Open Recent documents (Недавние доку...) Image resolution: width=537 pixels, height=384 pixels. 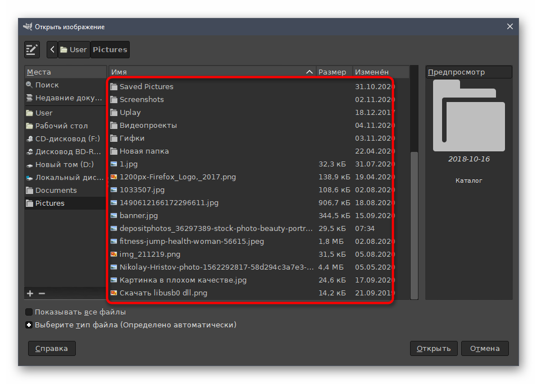pyautogui.click(x=65, y=98)
